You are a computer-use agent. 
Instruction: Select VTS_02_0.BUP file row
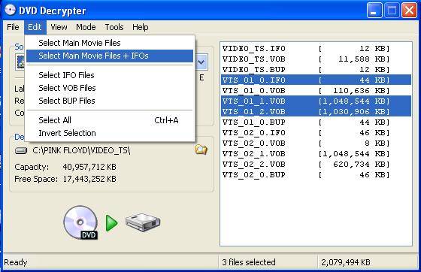(316, 175)
